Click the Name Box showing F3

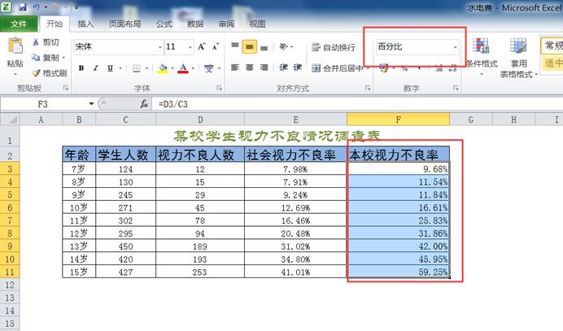pyautogui.click(x=49, y=104)
